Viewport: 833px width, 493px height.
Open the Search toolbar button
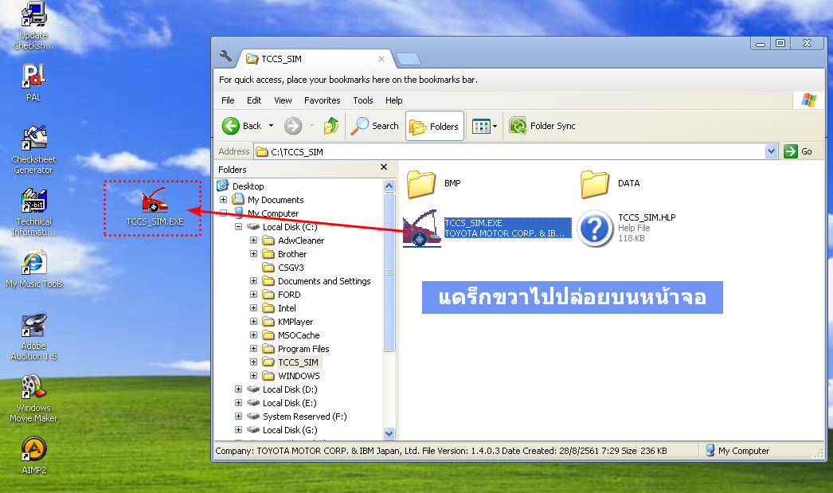[374, 126]
